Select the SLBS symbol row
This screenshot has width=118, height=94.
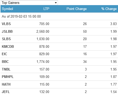click(x=59, y=39)
